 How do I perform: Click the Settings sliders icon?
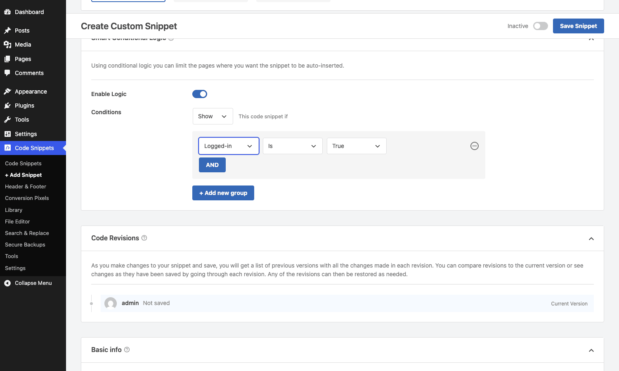(7, 134)
